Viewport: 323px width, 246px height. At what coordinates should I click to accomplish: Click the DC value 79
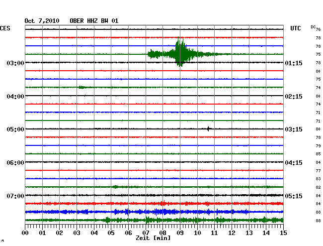point(318,146)
